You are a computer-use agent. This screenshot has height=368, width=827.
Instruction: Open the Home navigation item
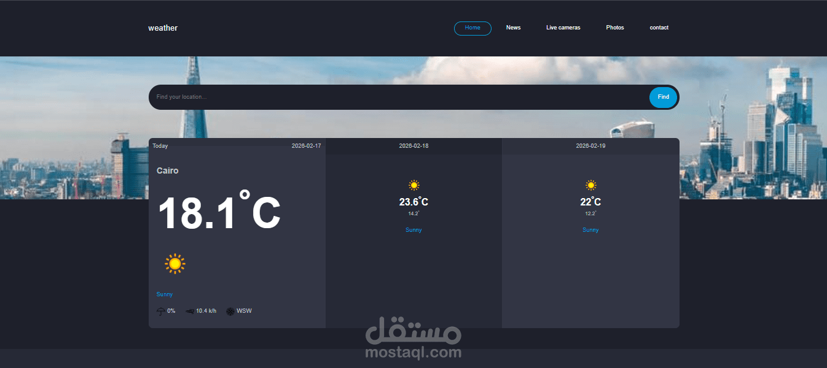pos(472,28)
